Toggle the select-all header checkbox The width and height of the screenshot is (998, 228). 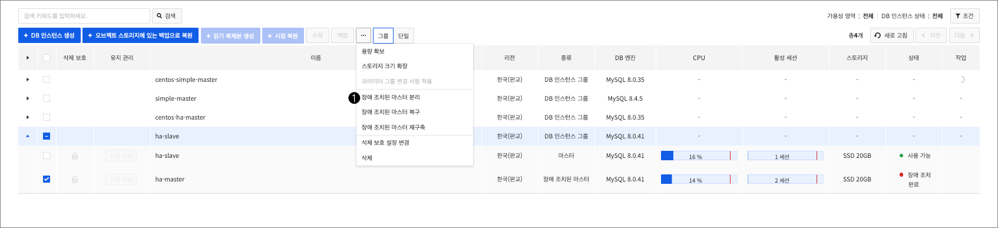click(47, 58)
